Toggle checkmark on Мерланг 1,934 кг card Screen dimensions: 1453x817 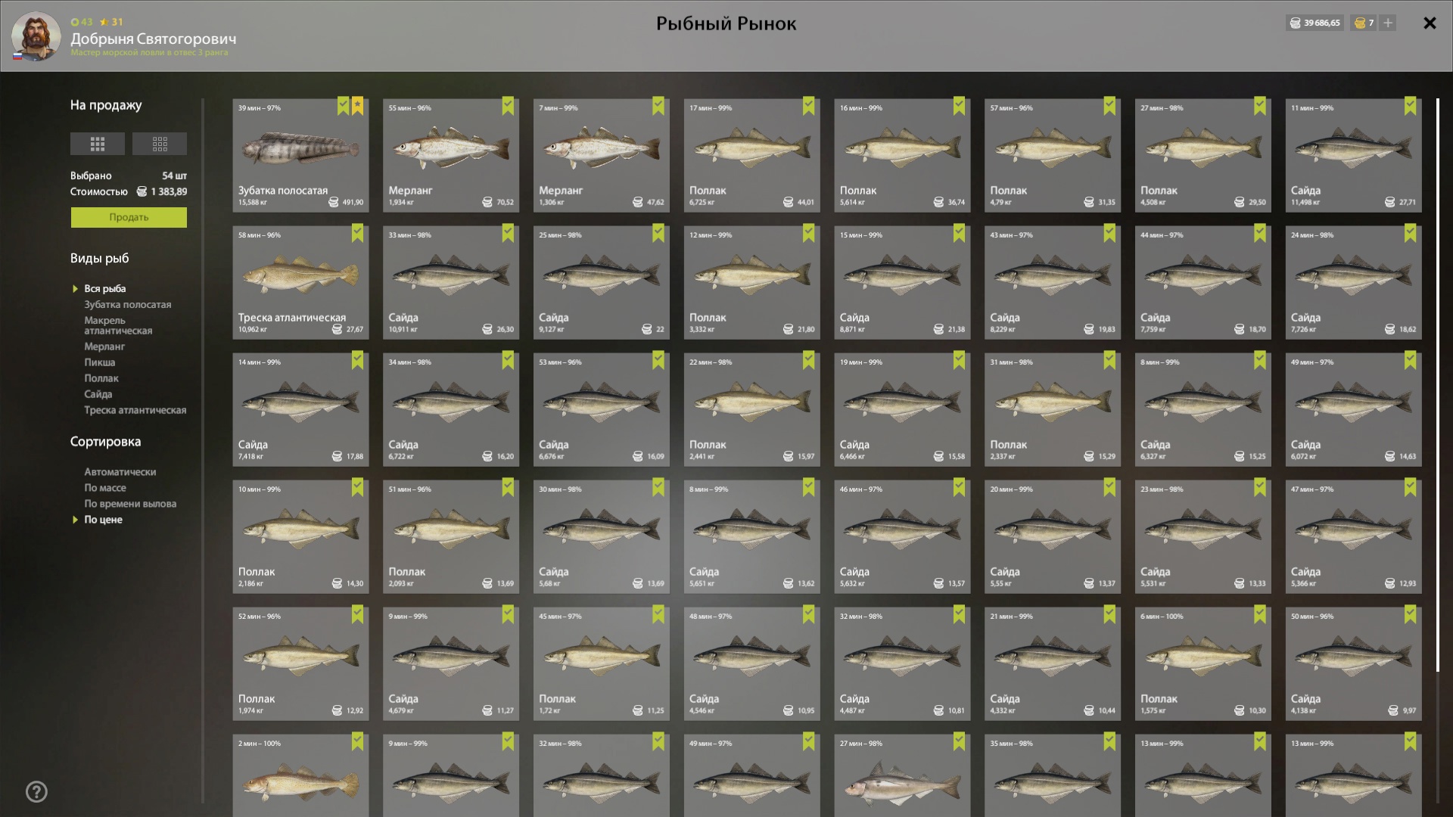tap(508, 106)
